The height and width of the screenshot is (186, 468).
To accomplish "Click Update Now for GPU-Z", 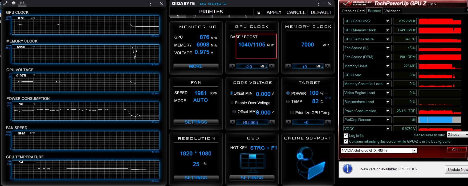I will point(457,170).
